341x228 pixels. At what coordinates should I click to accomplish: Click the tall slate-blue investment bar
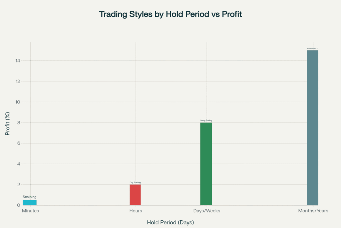312,128
